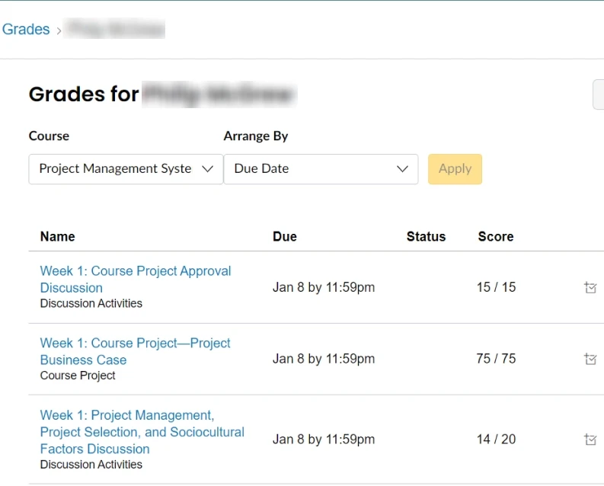Click the Status column header
604x486 pixels.
click(x=426, y=237)
